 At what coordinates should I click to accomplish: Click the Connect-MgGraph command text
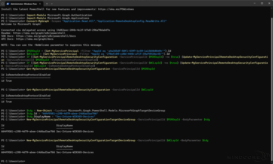pyautogui.click(x=38, y=21)
